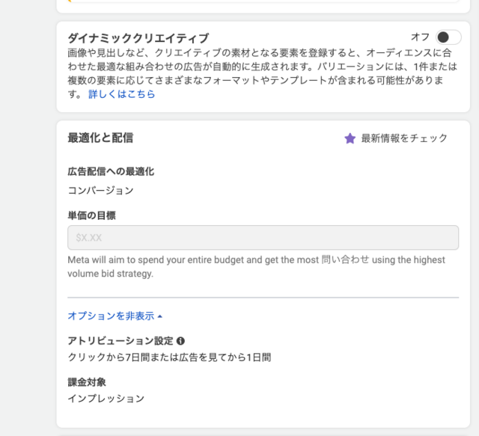Image resolution: width=479 pixels, height=436 pixels.
Task: Click the 広告配信への最適化 label
Action: click(111, 171)
